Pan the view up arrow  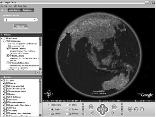(102, 106)
